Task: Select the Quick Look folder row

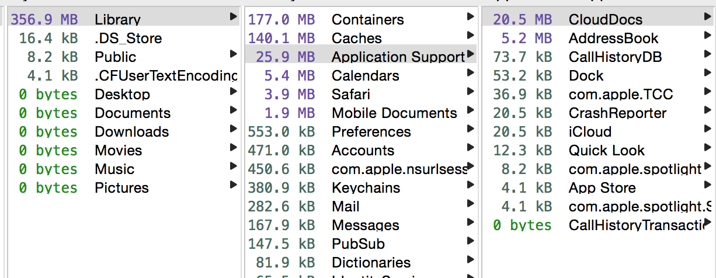Action: pyautogui.click(x=598, y=151)
